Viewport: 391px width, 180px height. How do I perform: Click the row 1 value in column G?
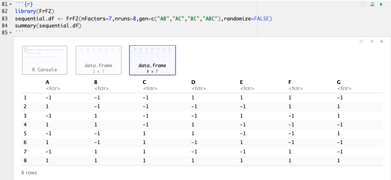coord(340,97)
